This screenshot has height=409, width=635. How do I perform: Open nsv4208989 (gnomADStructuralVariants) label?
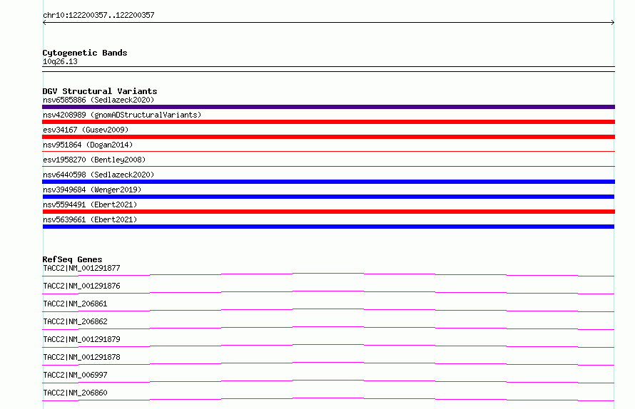(122, 115)
